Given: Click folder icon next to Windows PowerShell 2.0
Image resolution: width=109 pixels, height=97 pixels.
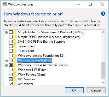Looking at the screenshot, I should [15, 60].
